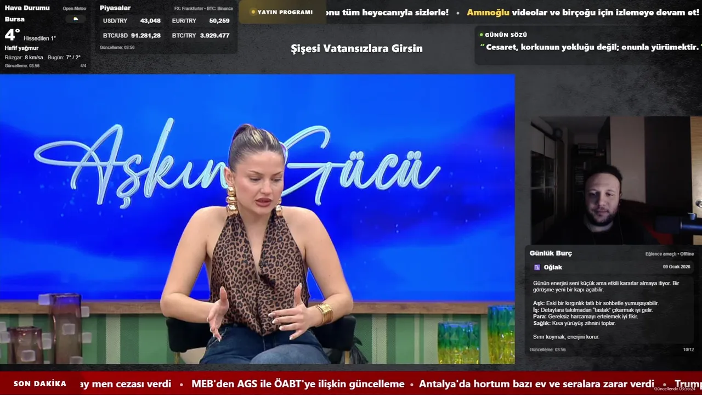Screen dimensions: 702x395
Task: Select the Piyasalar widget title
Action: coord(115,8)
